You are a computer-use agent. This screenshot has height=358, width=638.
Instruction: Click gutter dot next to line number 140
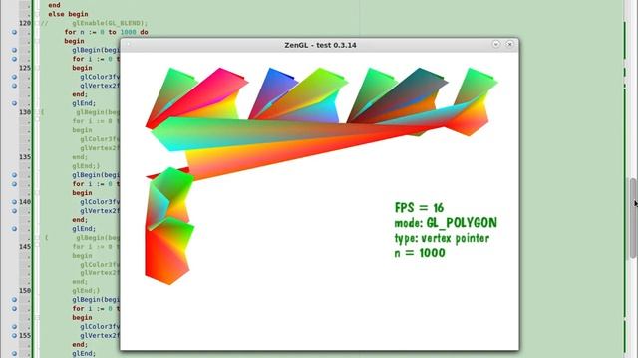tap(15, 202)
